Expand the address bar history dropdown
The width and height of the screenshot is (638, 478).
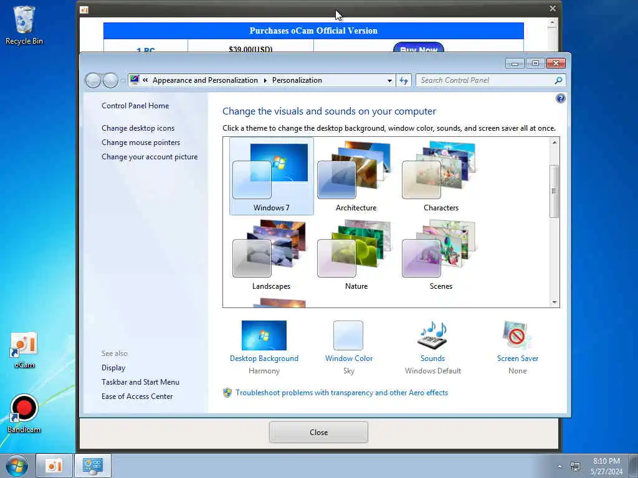pyautogui.click(x=389, y=80)
